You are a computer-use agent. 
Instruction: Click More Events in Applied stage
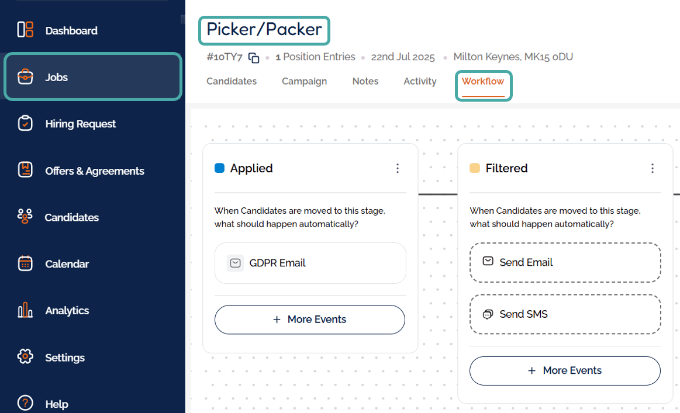[310, 320]
